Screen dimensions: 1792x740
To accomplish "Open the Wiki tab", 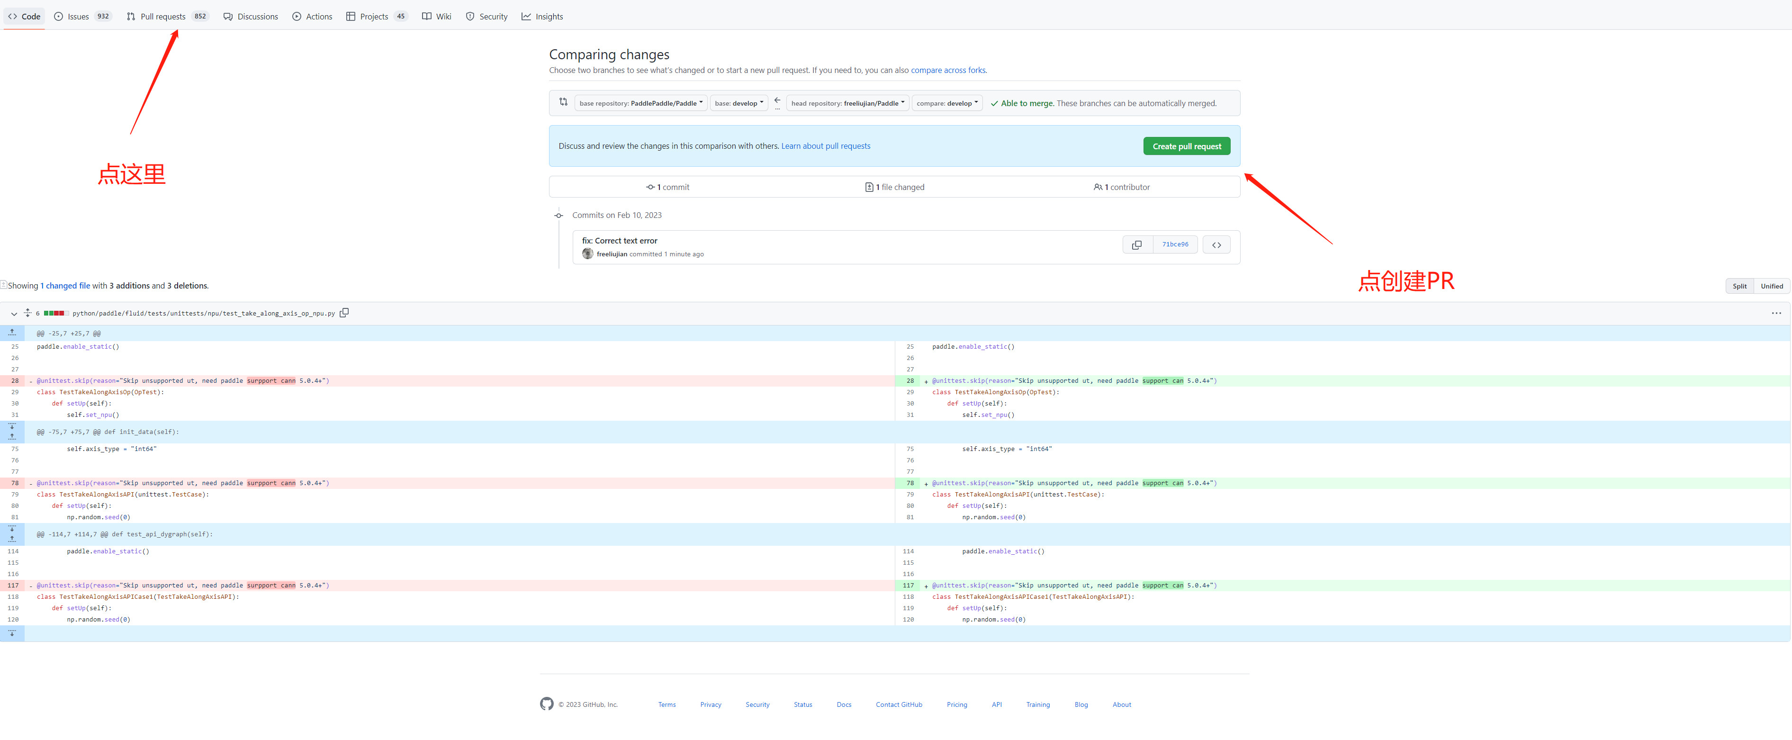I will pos(436,17).
